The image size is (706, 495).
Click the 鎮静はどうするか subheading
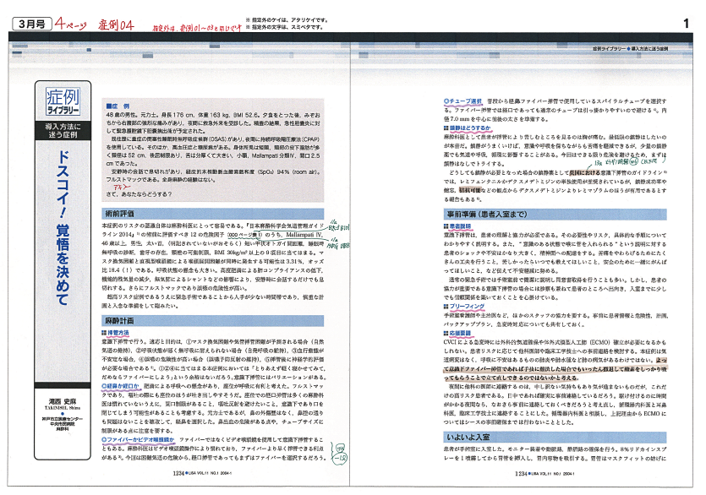point(469,126)
